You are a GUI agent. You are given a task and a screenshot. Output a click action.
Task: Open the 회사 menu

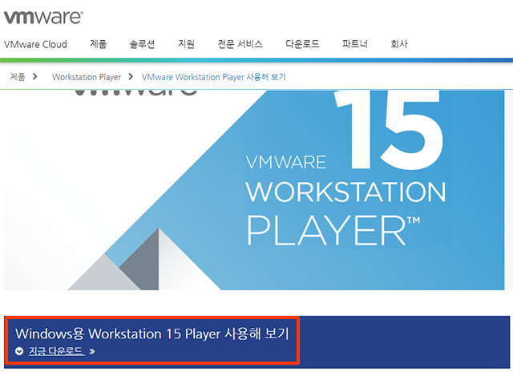click(399, 44)
